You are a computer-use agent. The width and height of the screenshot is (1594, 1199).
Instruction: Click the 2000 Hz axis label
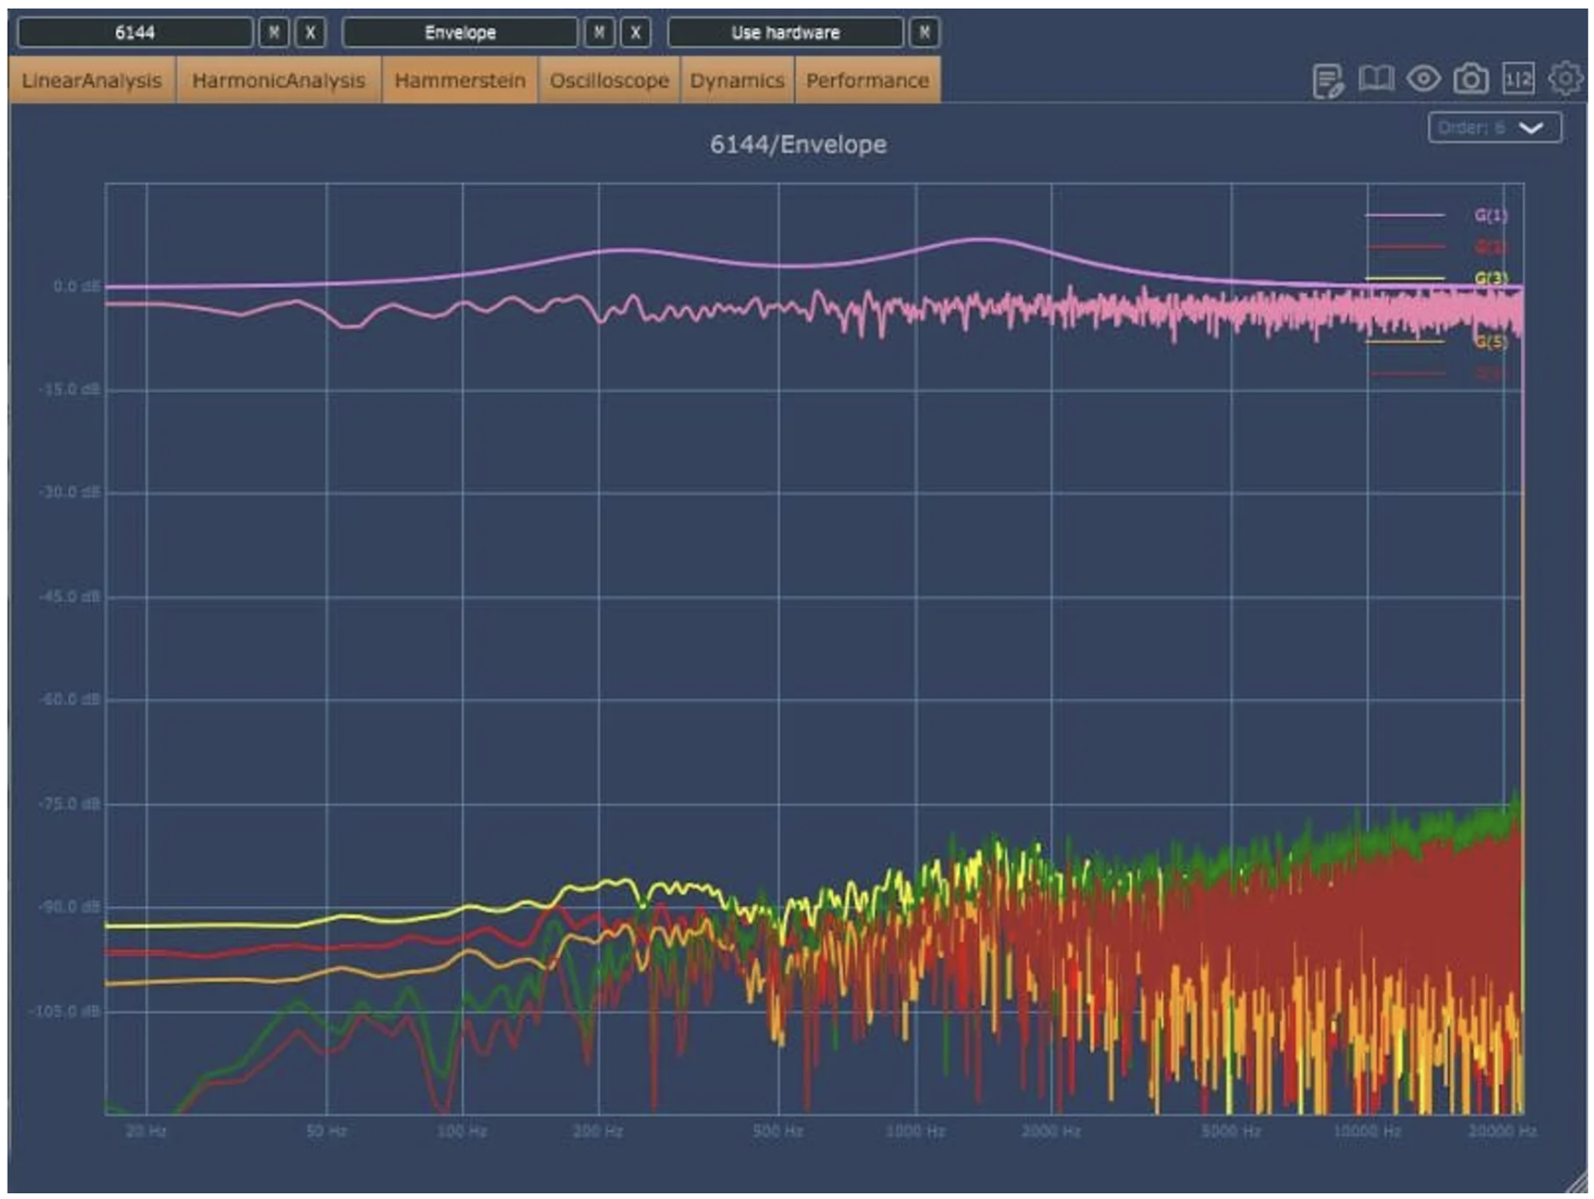click(1051, 1131)
